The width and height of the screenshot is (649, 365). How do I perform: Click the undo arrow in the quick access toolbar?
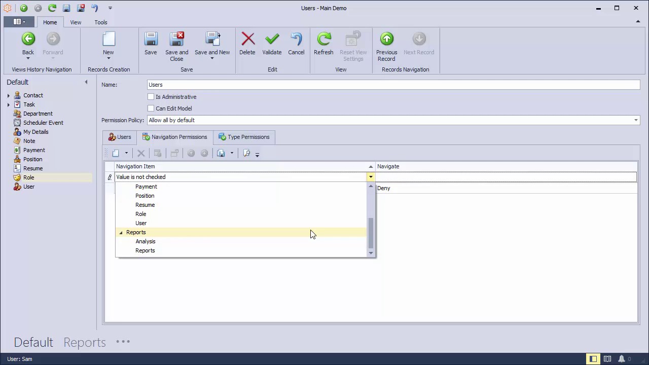pos(95,8)
